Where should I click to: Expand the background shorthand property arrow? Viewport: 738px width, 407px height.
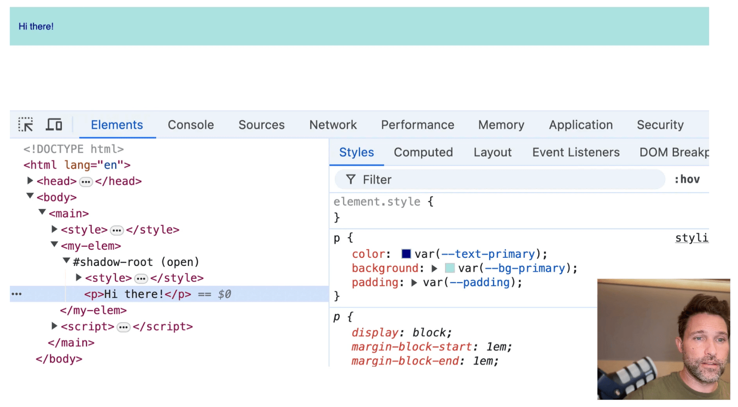435,269
